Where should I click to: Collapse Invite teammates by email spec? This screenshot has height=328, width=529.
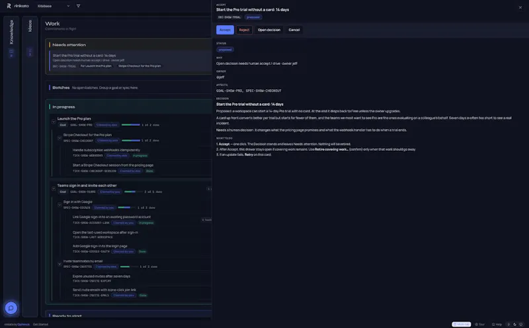(x=60, y=264)
